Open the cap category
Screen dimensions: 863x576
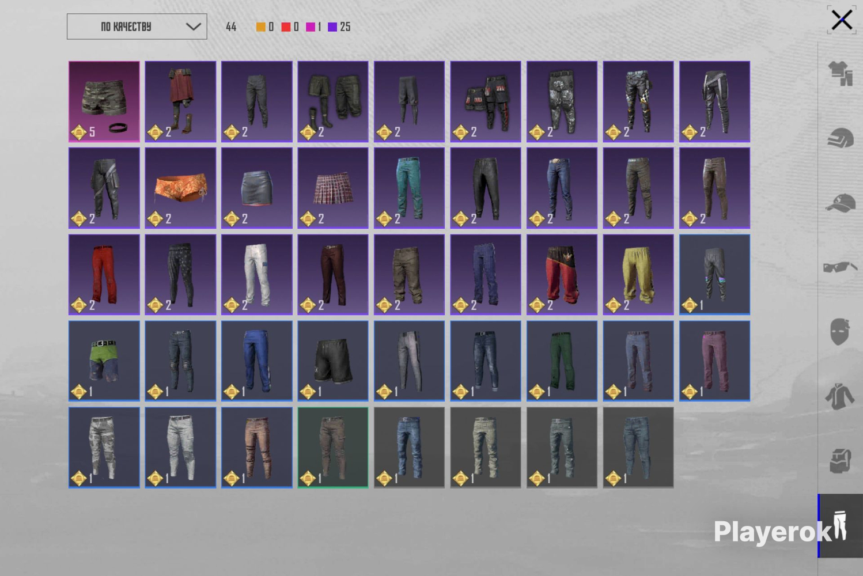[841, 203]
